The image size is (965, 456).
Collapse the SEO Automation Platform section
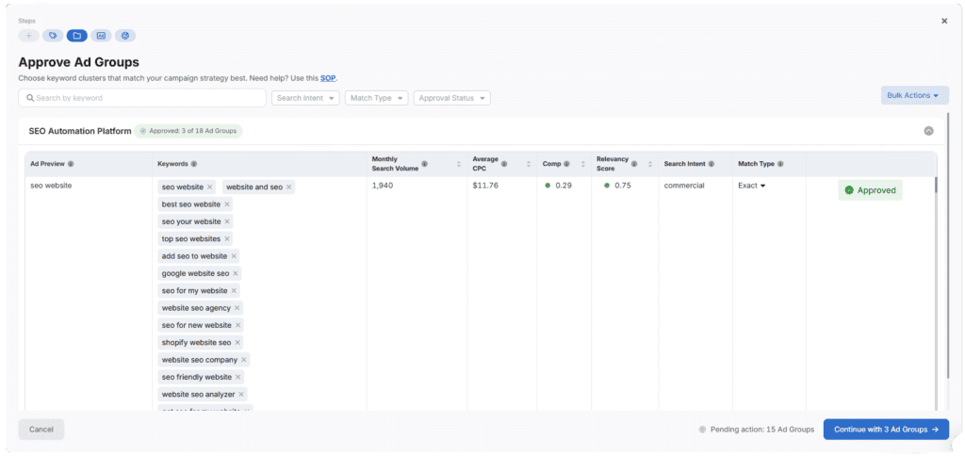click(928, 131)
